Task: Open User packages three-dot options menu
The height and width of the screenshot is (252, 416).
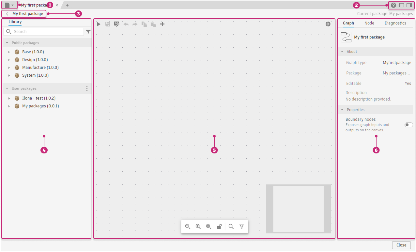Action: [87, 88]
